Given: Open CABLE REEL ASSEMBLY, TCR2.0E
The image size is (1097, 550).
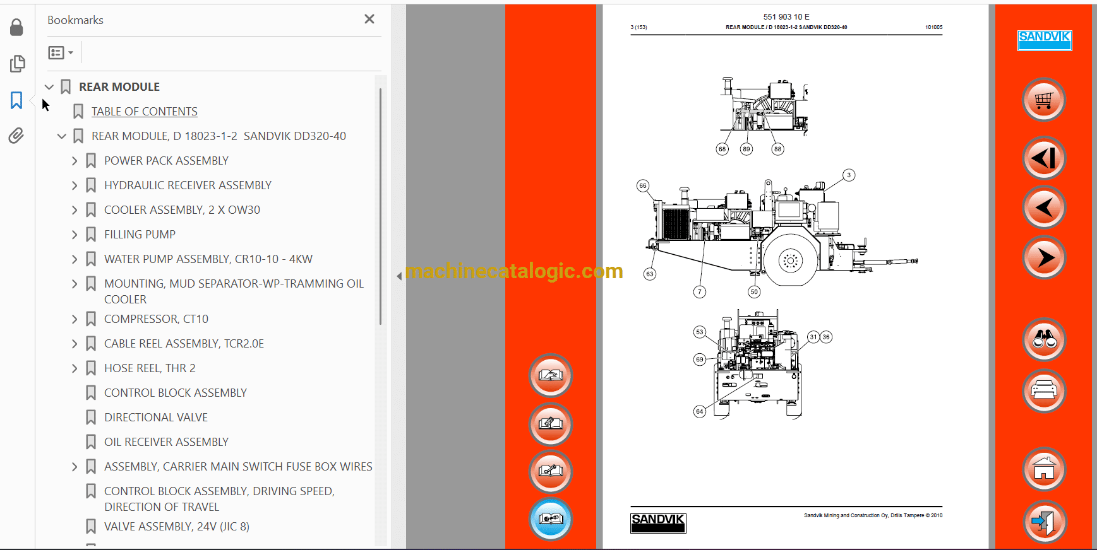Looking at the screenshot, I should (184, 344).
